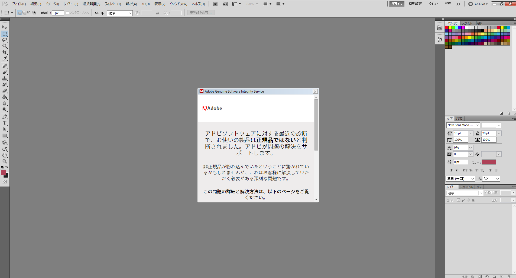The height and width of the screenshot is (278, 516).
Task: Open the フィルター(T) menu
Action: pos(113,4)
